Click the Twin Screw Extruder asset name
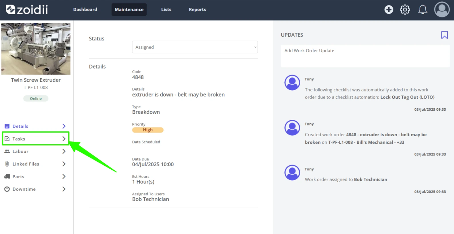The height and width of the screenshot is (234, 454). click(36, 80)
